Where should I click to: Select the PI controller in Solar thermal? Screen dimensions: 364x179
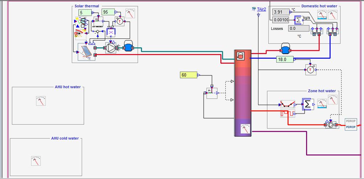[98, 22]
